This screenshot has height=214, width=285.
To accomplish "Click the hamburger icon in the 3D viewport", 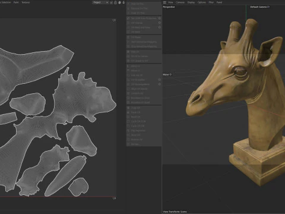I will [164, 2].
